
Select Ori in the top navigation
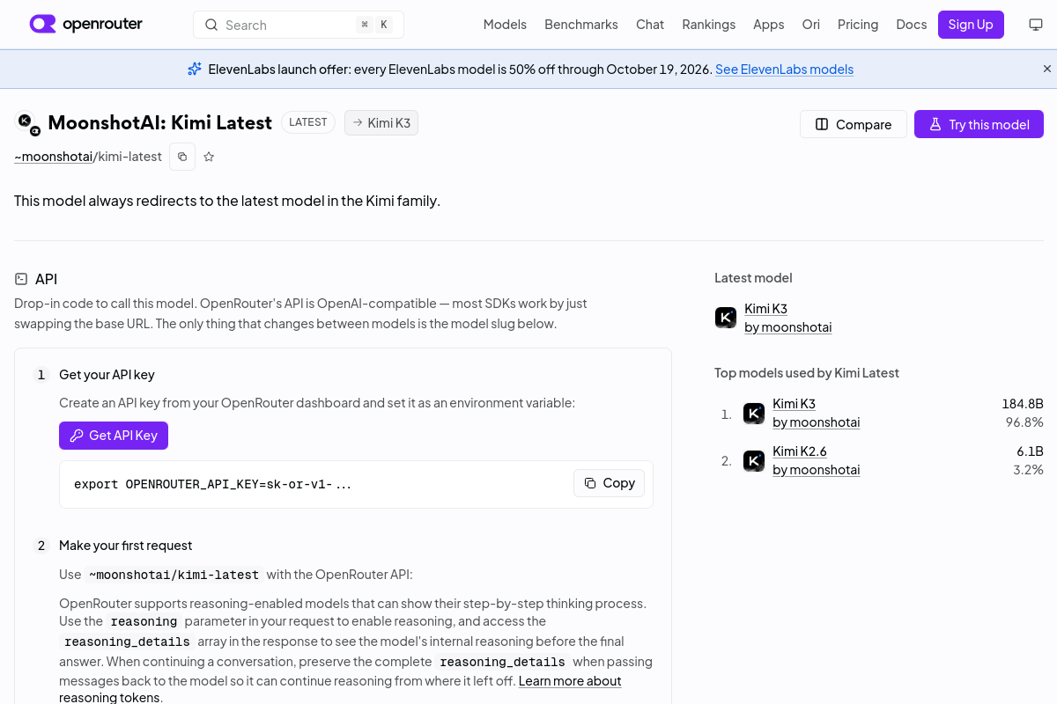point(811,25)
